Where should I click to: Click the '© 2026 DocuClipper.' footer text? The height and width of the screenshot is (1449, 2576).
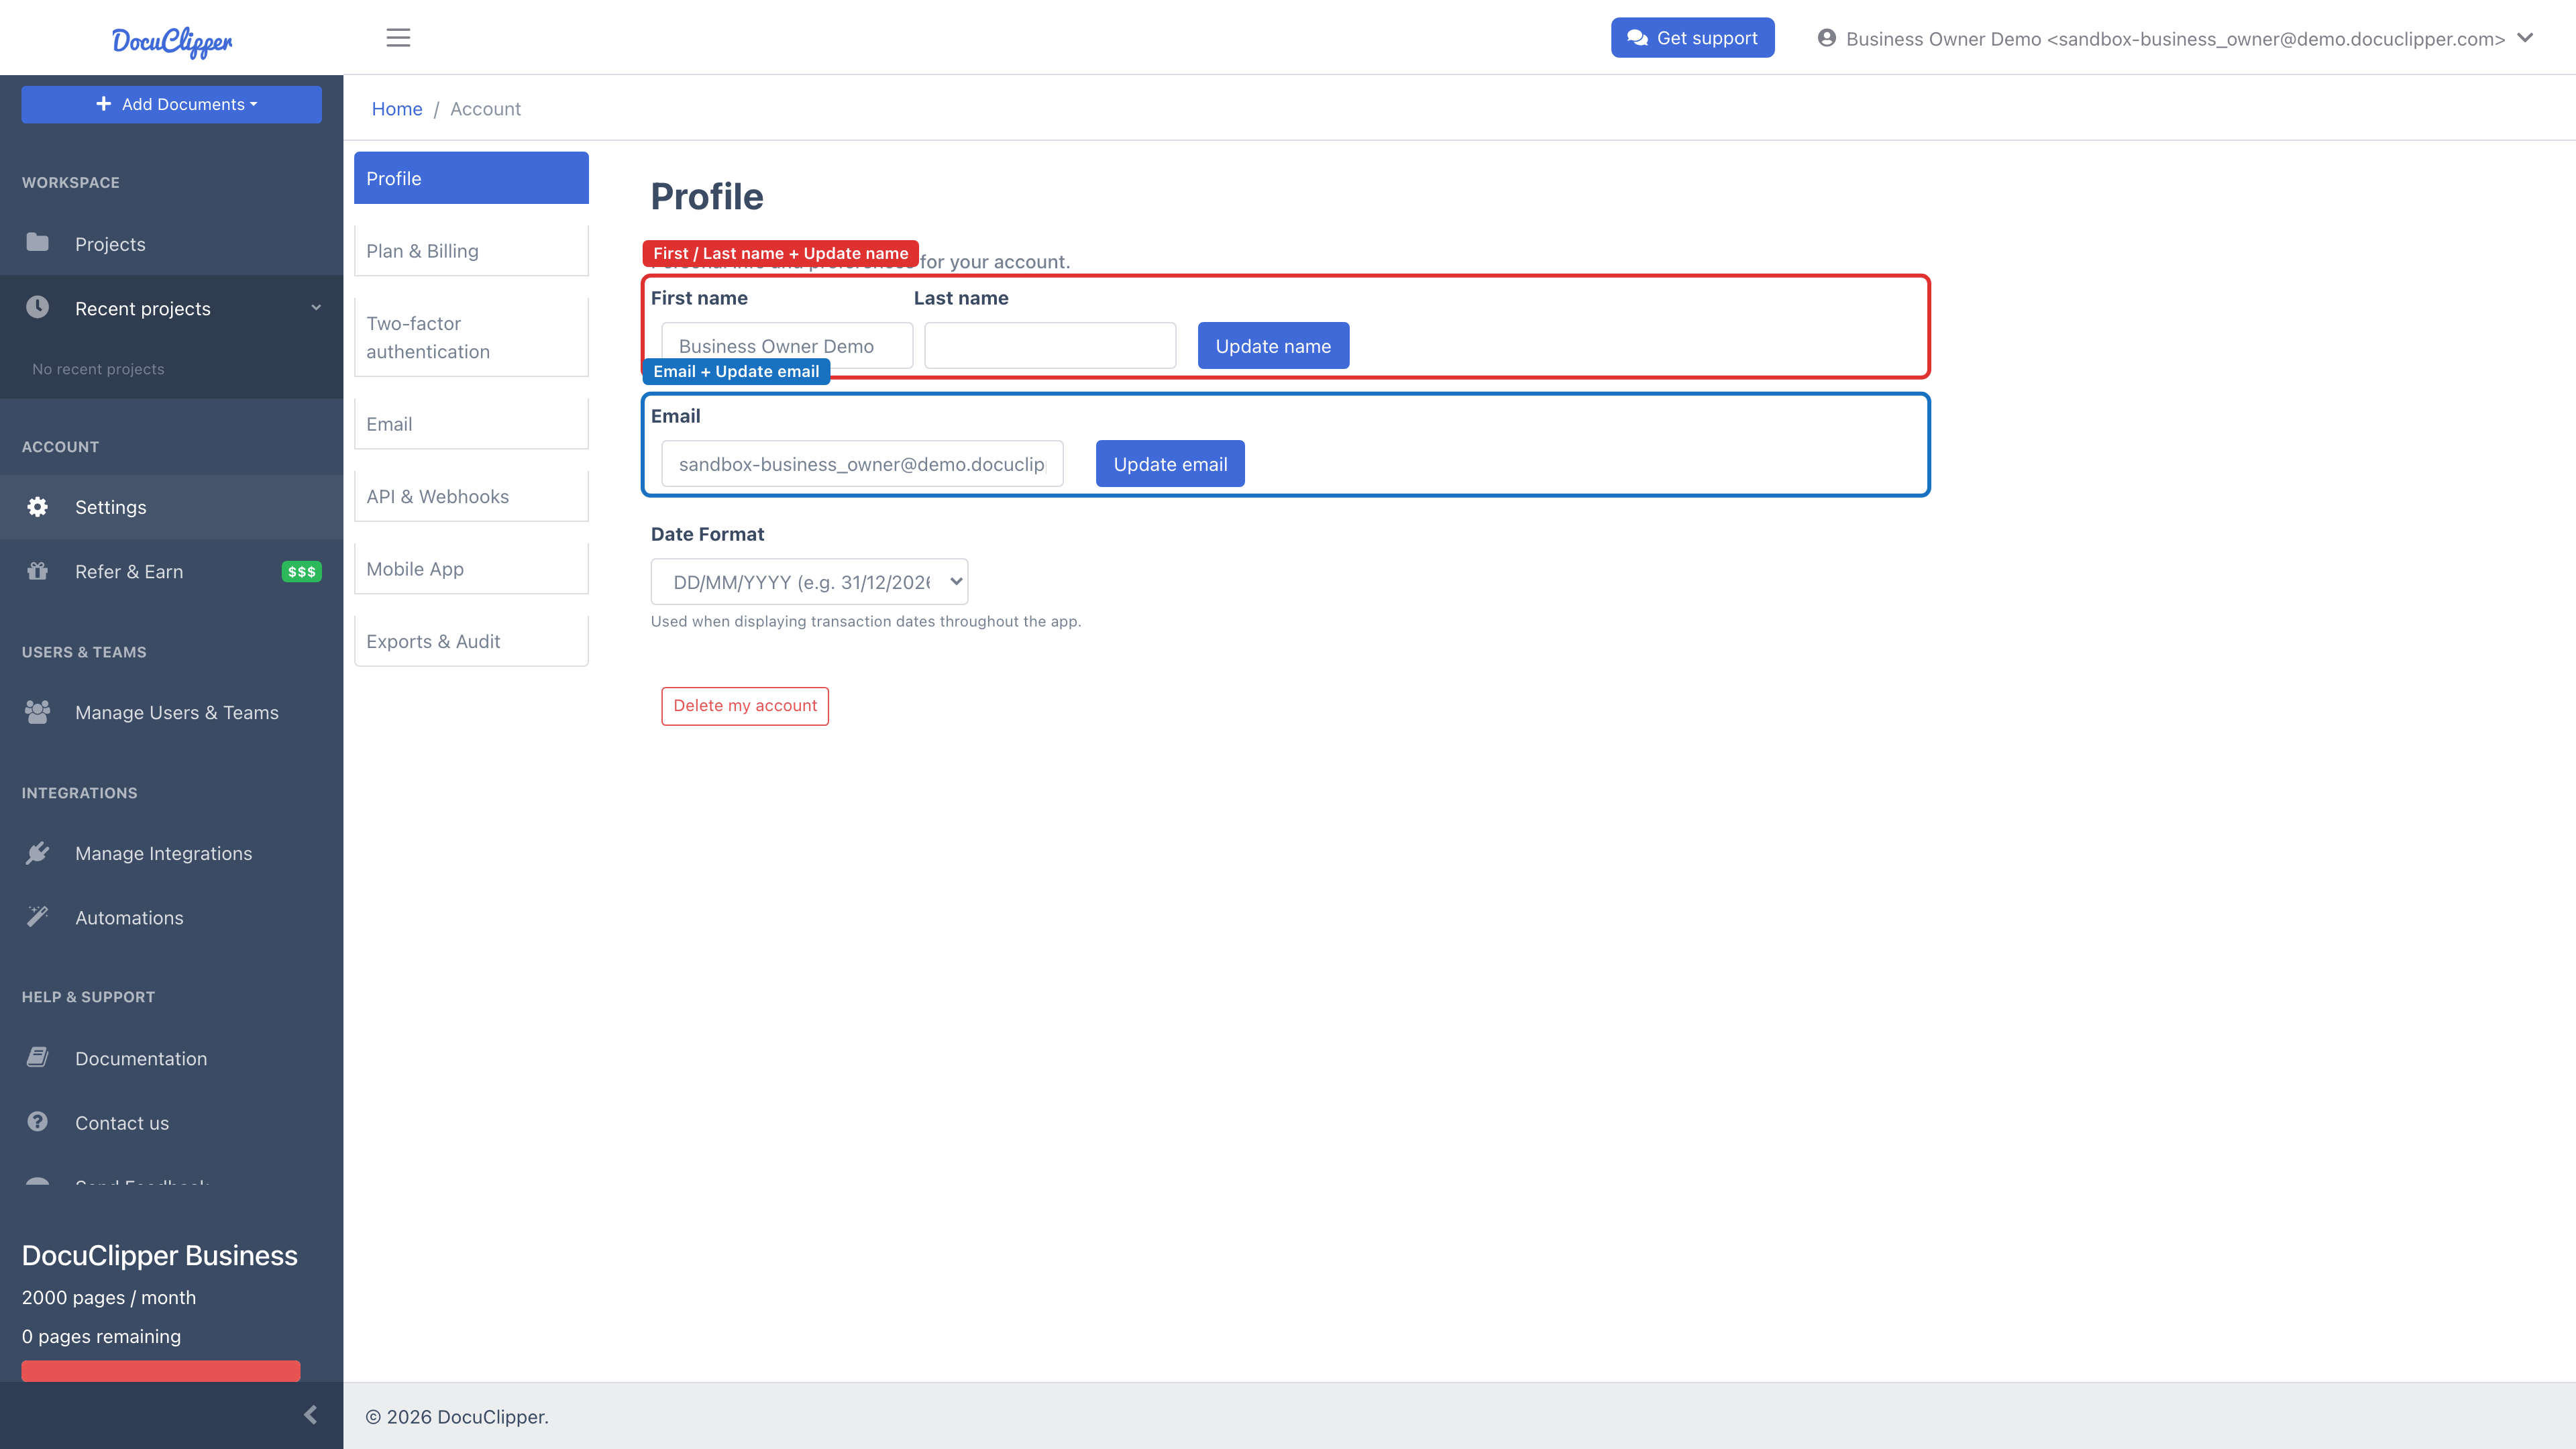point(457,1417)
